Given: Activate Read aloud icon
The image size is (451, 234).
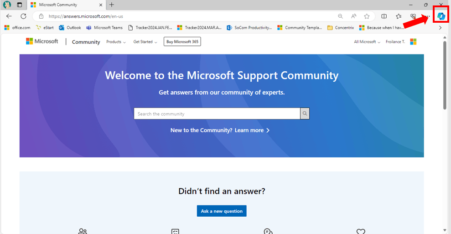Looking at the screenshot, I should [353, 16].
